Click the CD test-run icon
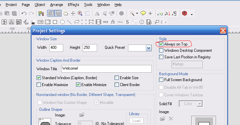This screenshot has height=125, width=240. tap(160, 14)
